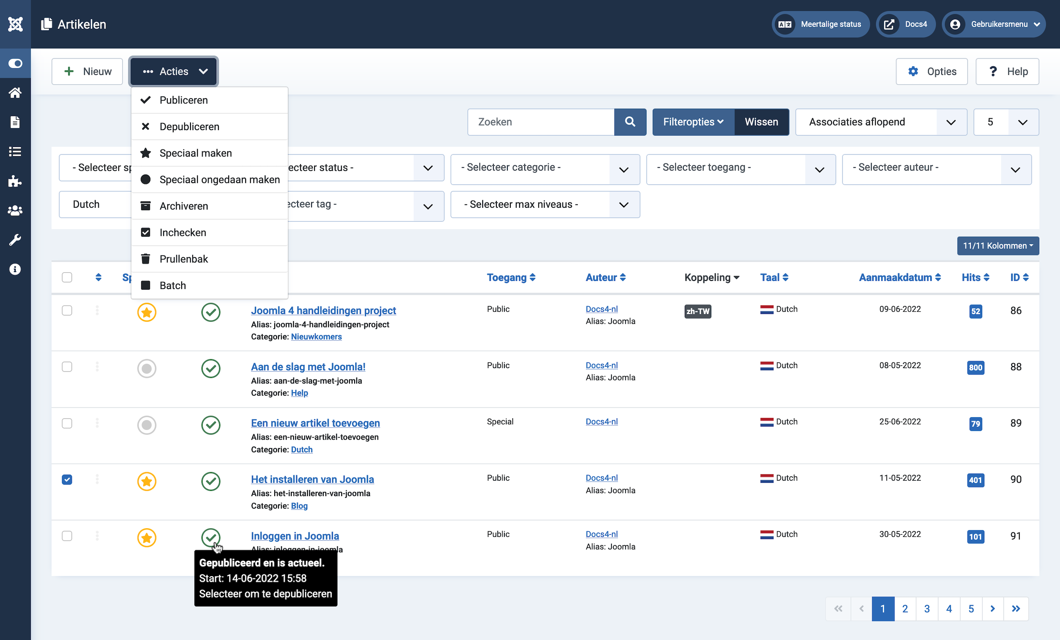The height and width of the screenshot is (640, 1060).
Task: Open the Help info sidebar icon
Action: [15, 269]
